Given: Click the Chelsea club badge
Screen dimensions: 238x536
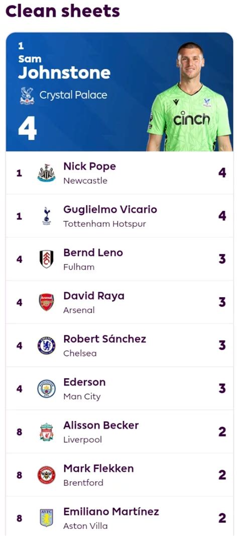Looking at the screenshot, I should (x=46, y=345).
